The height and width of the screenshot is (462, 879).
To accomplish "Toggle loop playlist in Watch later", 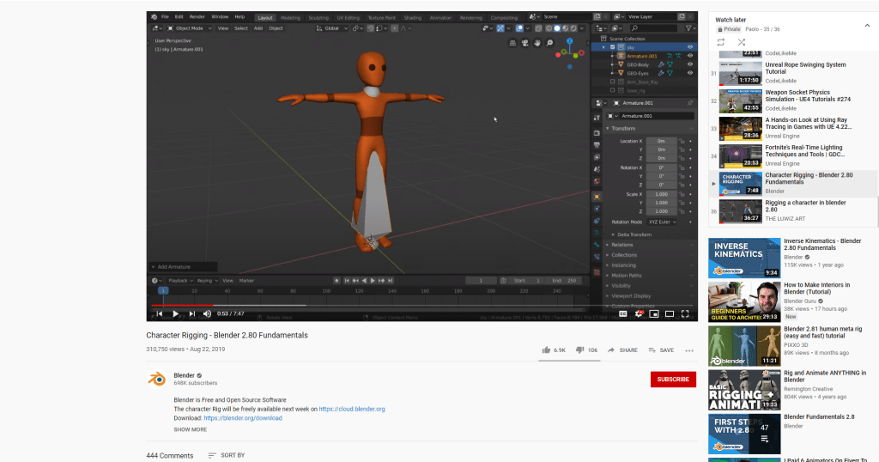I will pos(720,41).
